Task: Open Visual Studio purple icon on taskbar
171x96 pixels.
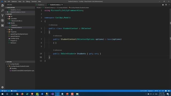Action: 52,94
